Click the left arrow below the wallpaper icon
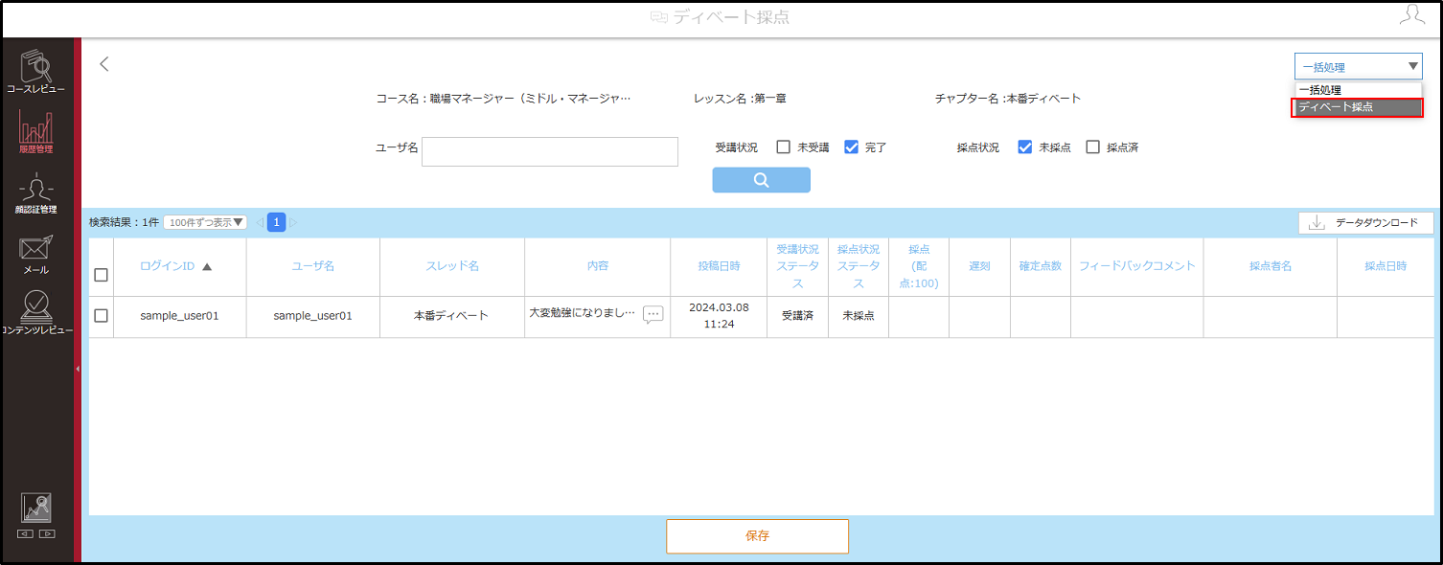Viewport: 1443px width, 565px height. 26,533
